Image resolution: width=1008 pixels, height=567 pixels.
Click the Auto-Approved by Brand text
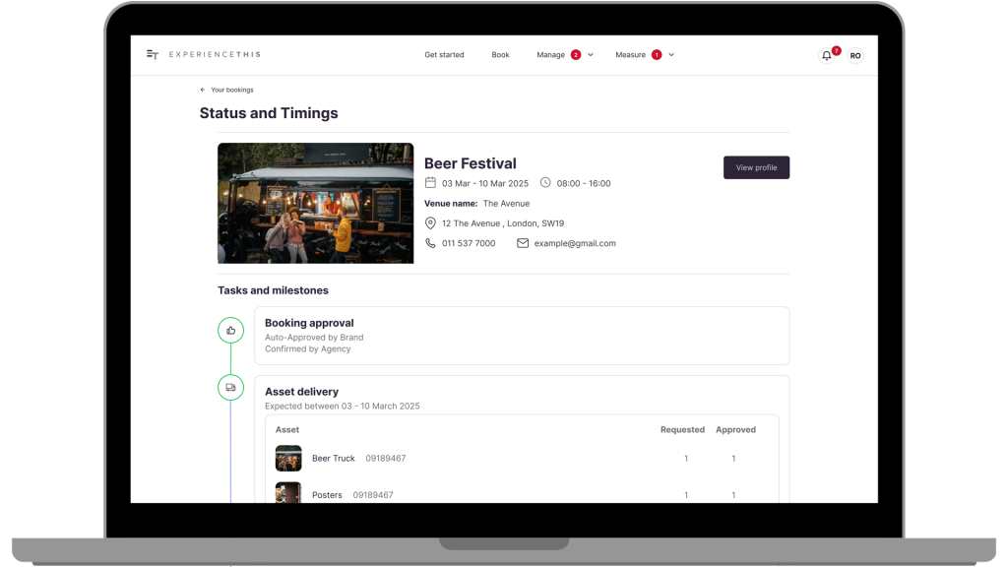click(314, 338)
